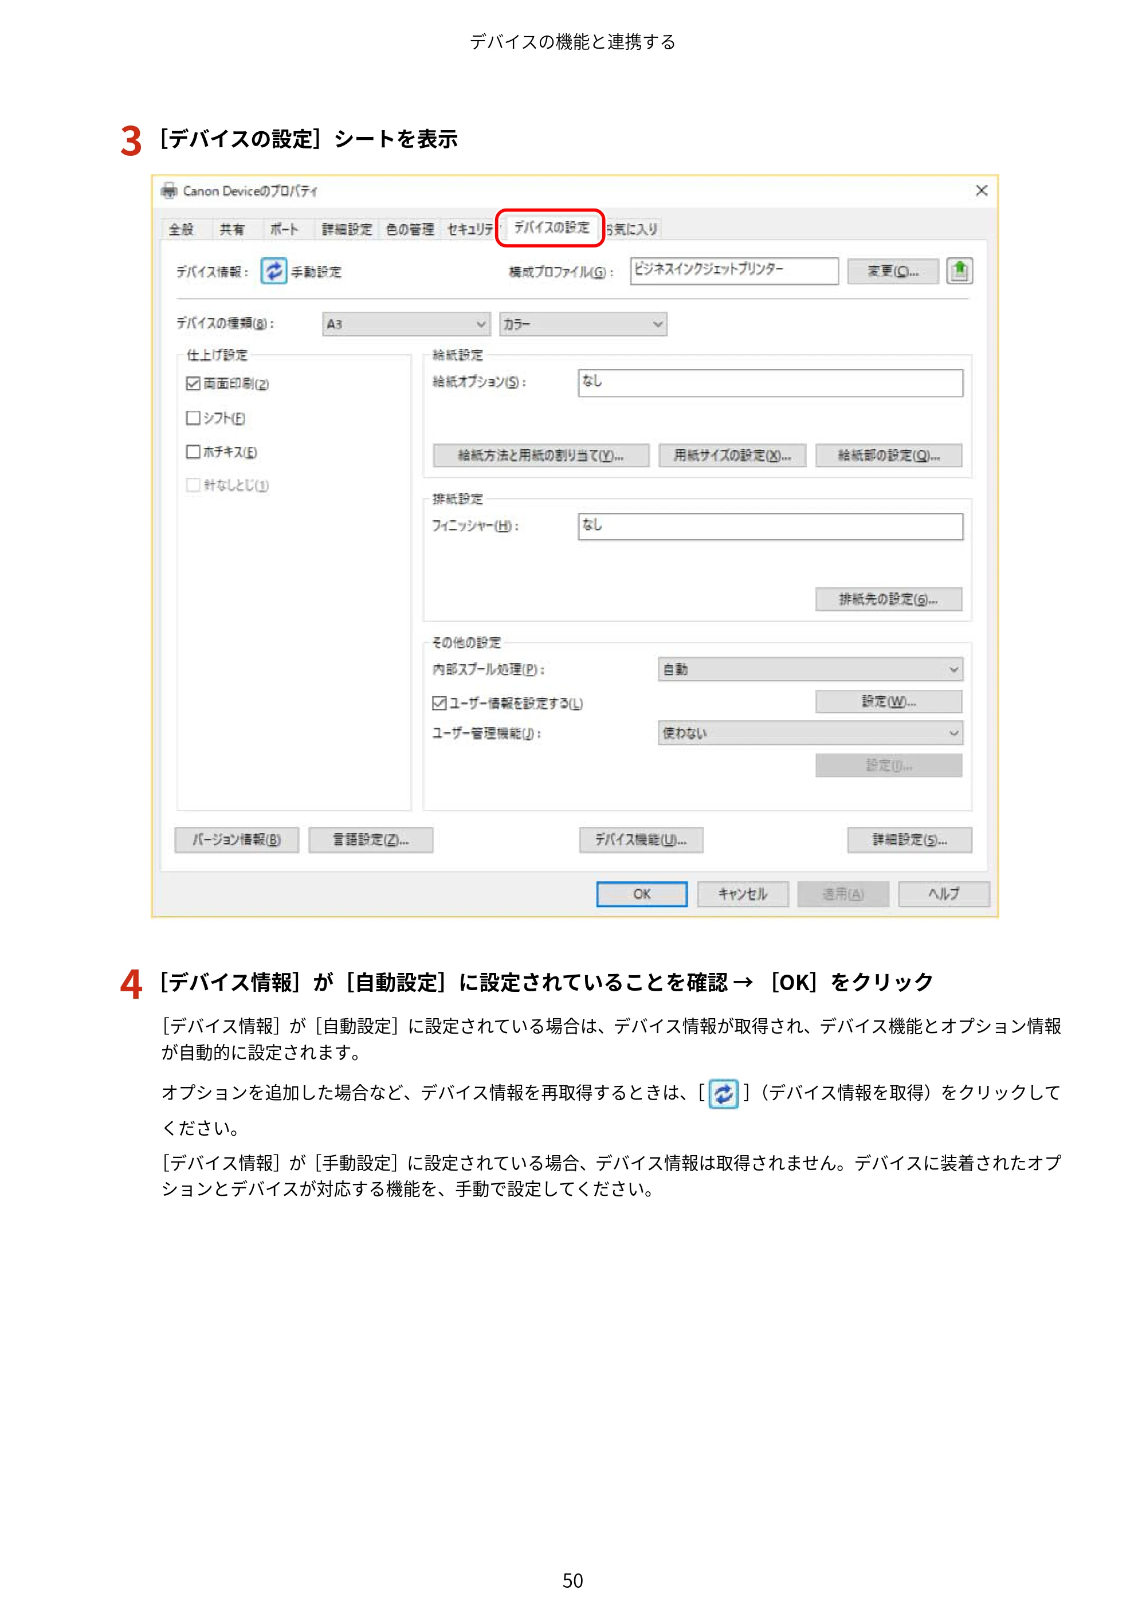This screenshot has height=1621, width=1146.
Task: Open 給紙部の設定 button
Action: point(889,456)
